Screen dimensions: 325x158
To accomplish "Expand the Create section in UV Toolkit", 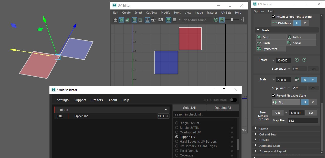I will point(256,129).
